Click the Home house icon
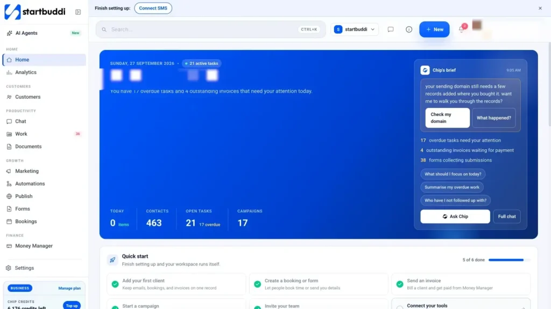 pyautogui.click(x=9, y=60)
